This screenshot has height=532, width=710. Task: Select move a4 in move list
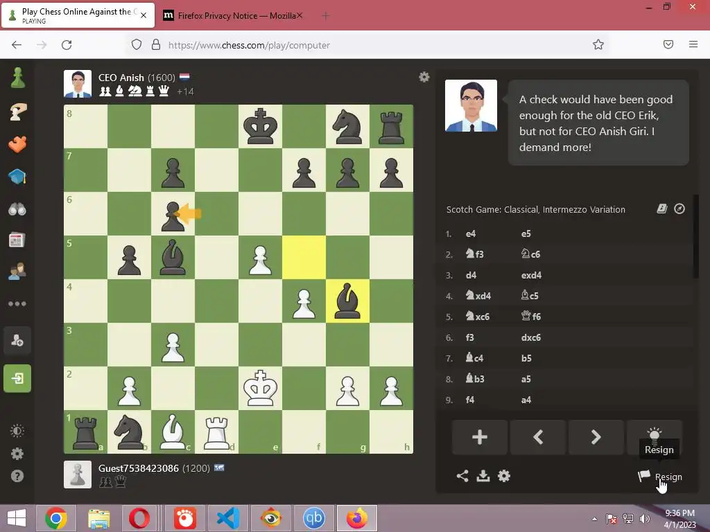tap(526, 400)
